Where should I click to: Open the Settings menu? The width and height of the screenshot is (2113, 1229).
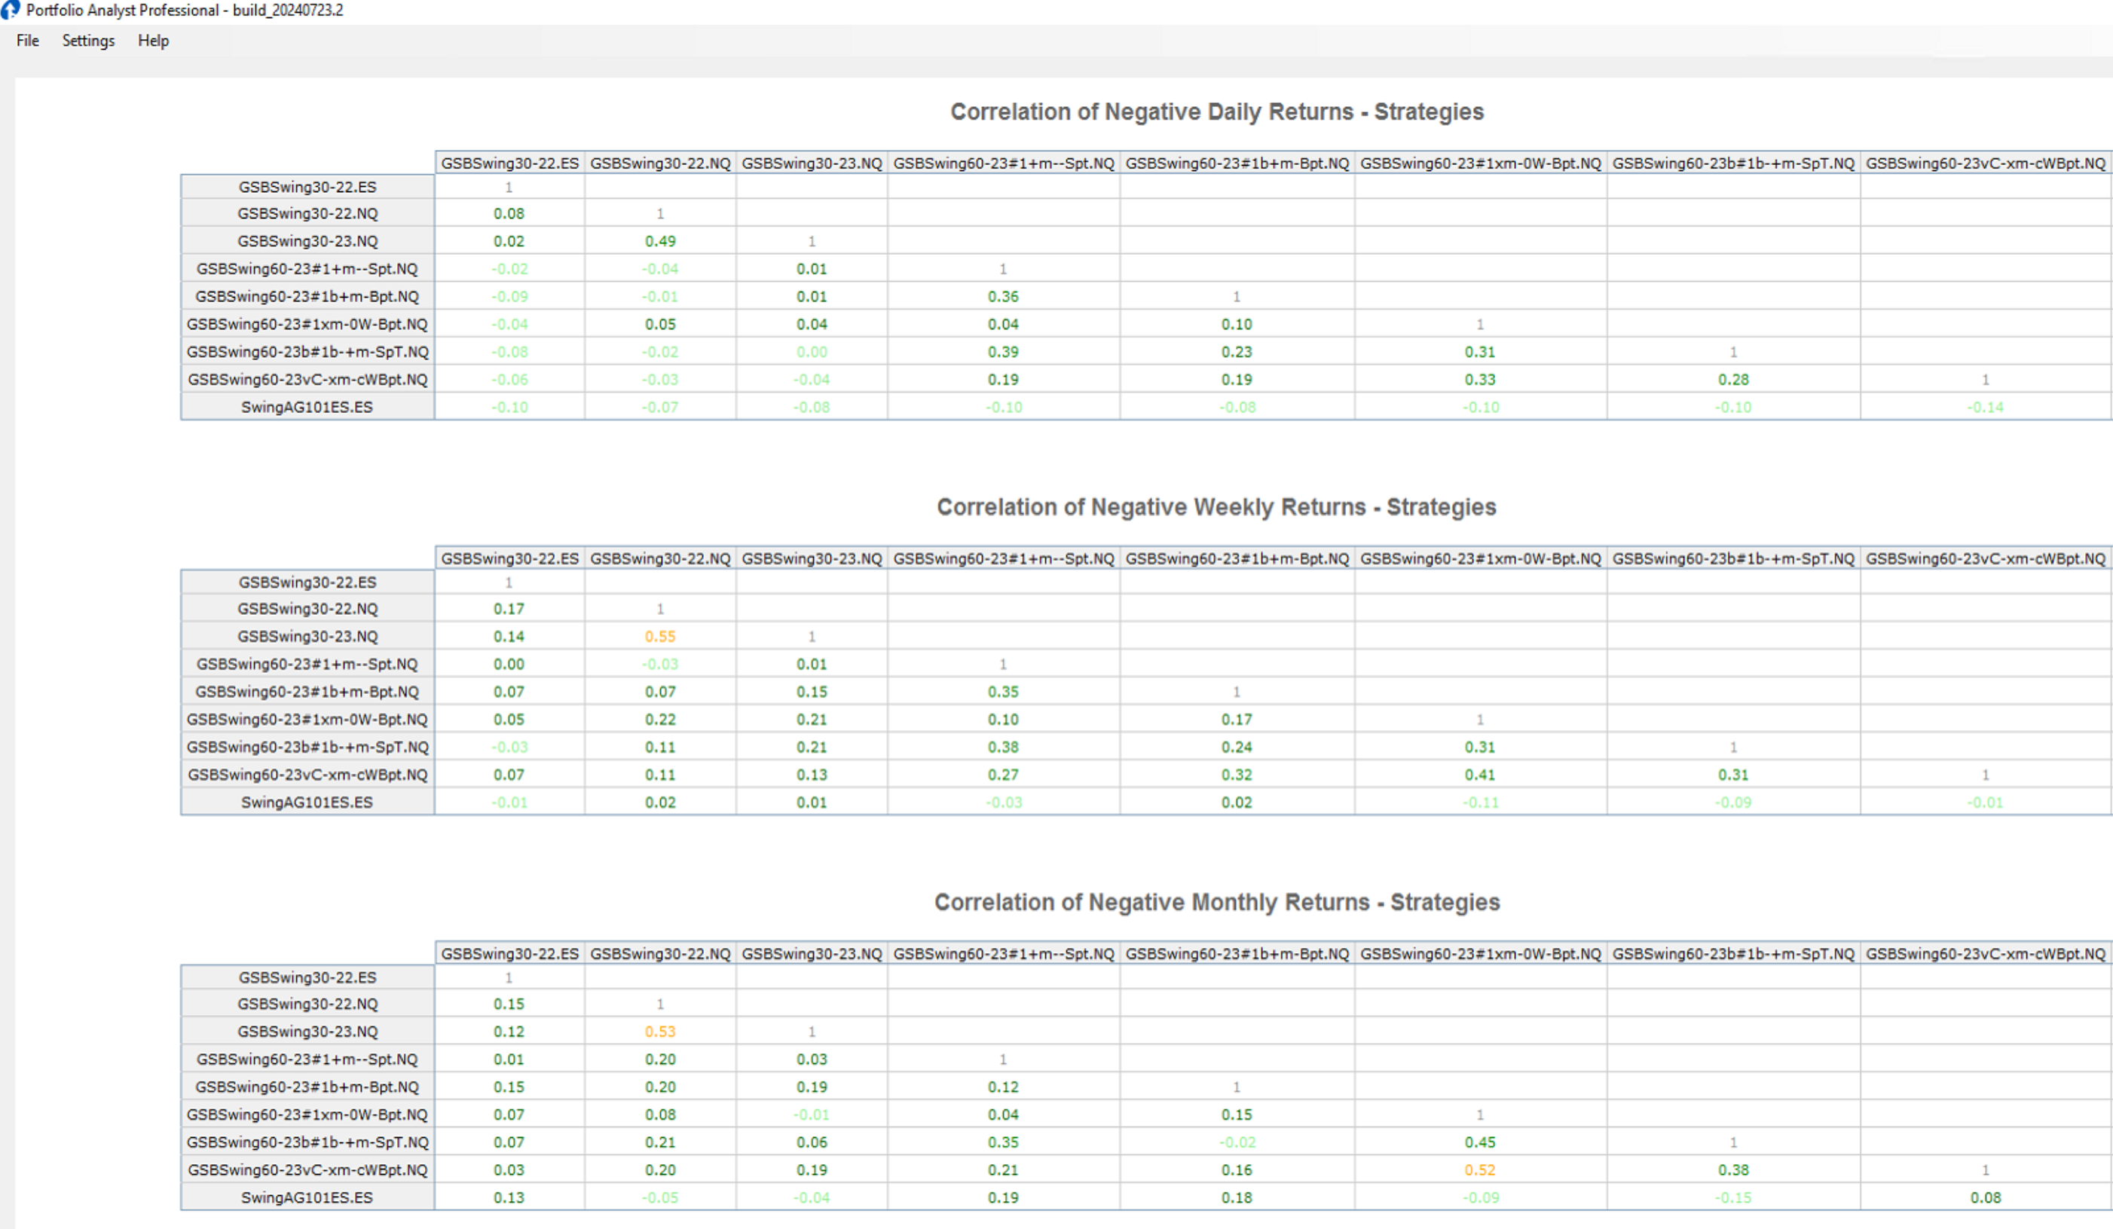(x=88, y=40)
